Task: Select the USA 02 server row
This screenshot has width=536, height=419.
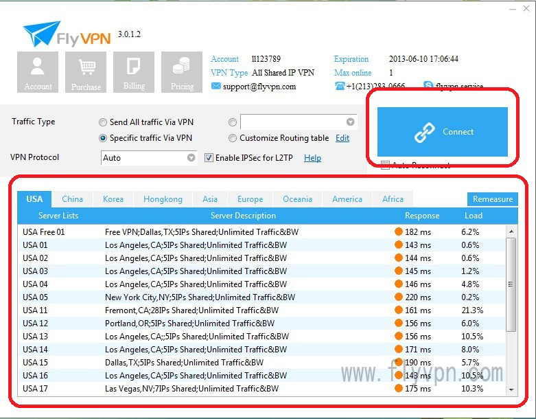Action: 261,258
